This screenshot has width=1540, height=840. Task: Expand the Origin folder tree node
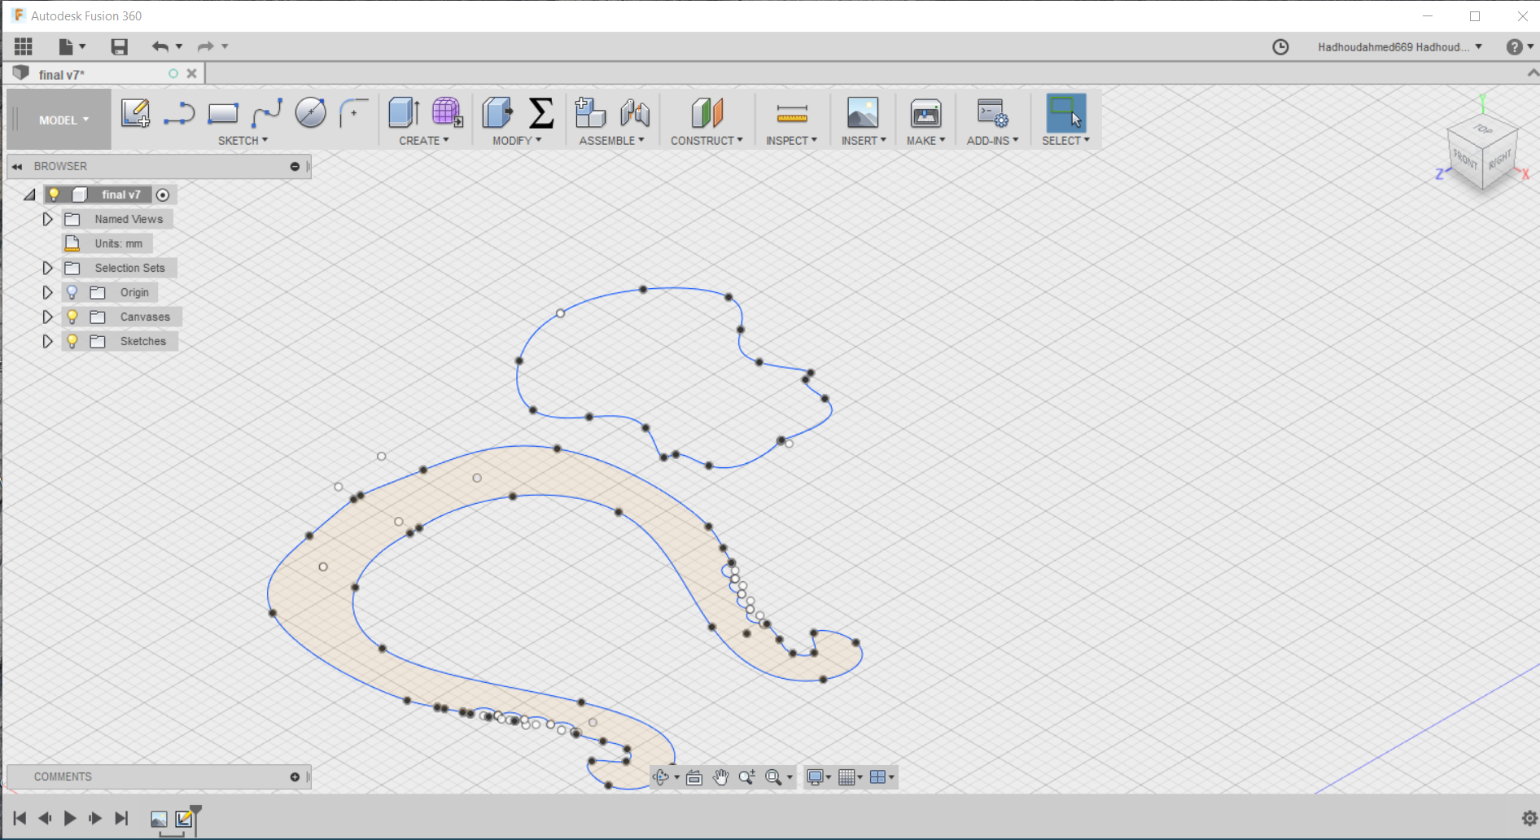47,292
